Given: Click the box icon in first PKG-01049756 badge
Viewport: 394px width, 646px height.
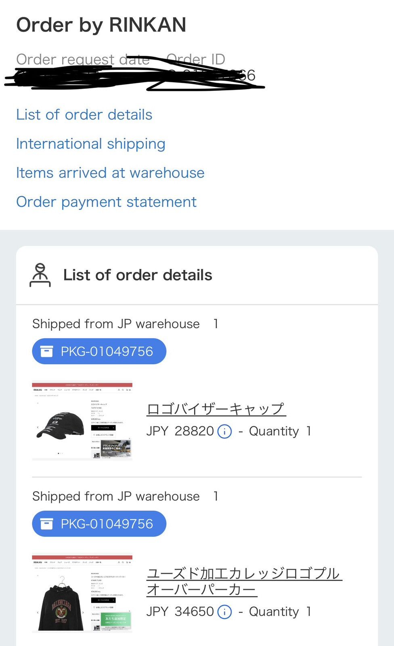Looking at the screenshot, I should pyautogui.click(x=47, y=351).
